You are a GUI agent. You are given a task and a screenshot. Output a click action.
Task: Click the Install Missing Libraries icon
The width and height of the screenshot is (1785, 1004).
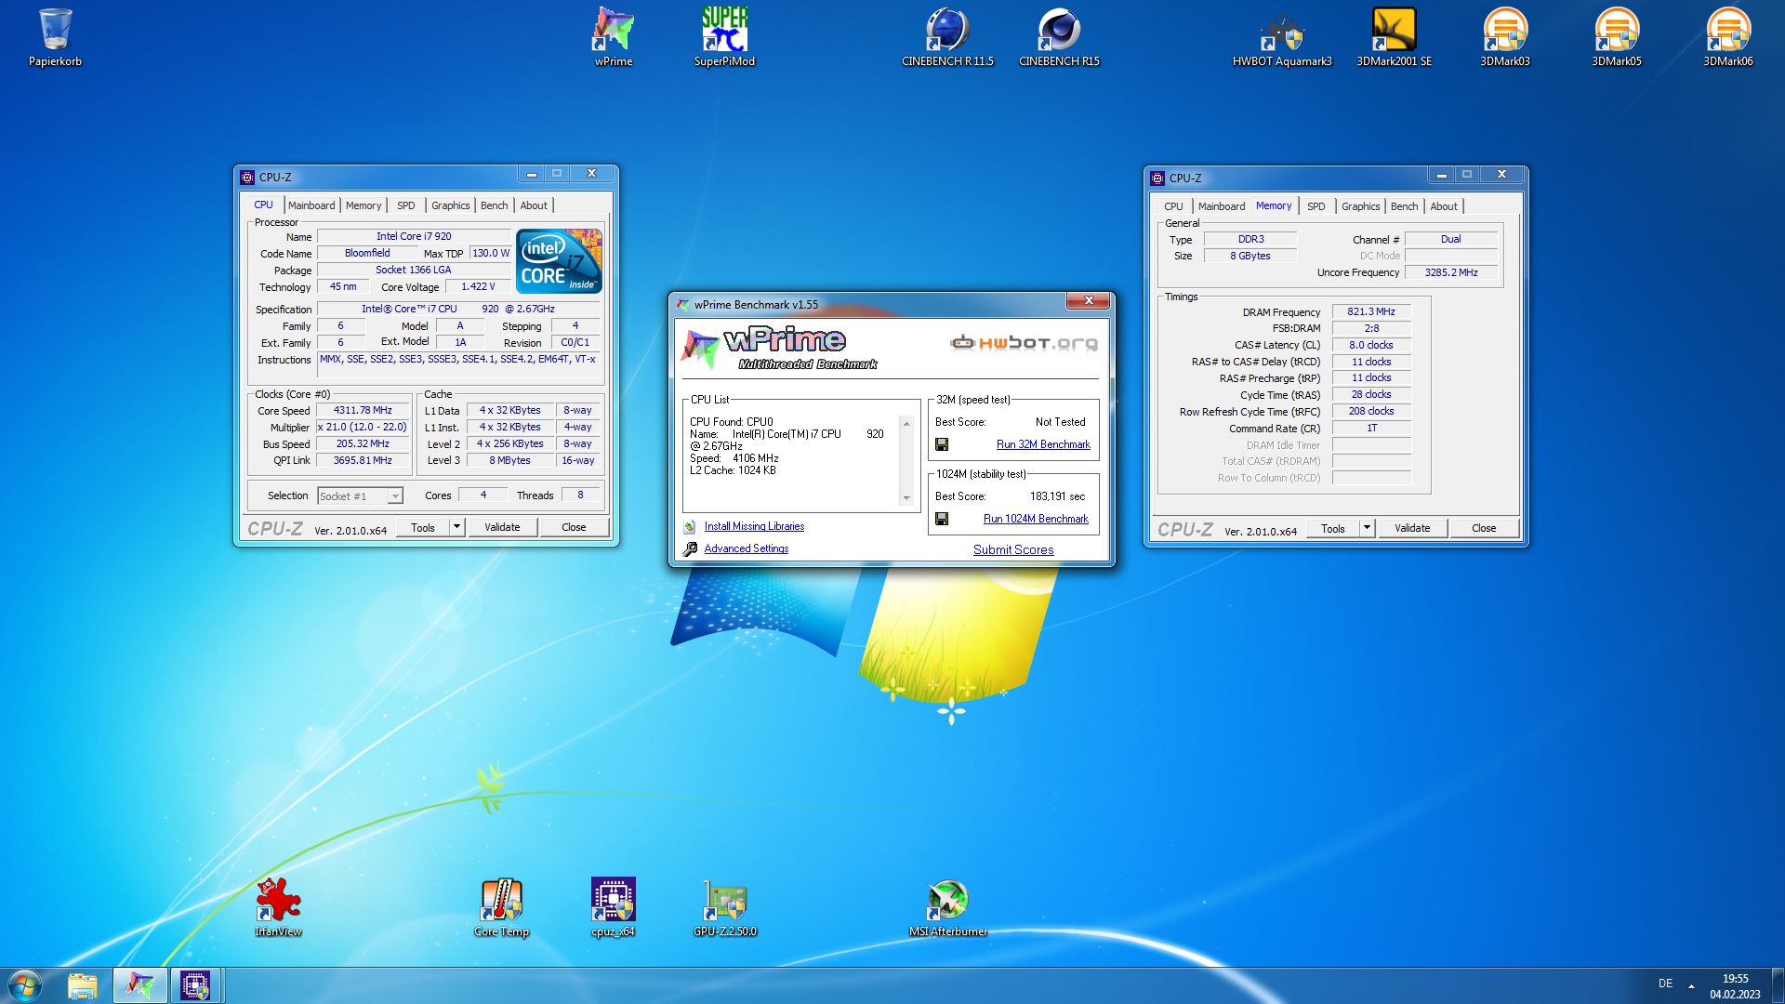tap(690, 527)
